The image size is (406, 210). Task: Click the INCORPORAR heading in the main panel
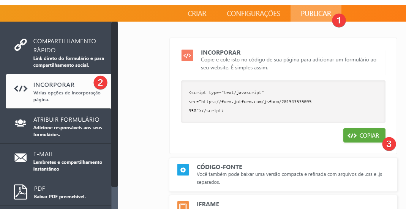[x=221, y=52]
